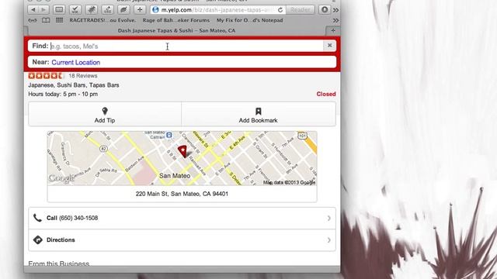Click the Find search field
The width and height of the screenshot is (497, 279).
pos(176,46)
